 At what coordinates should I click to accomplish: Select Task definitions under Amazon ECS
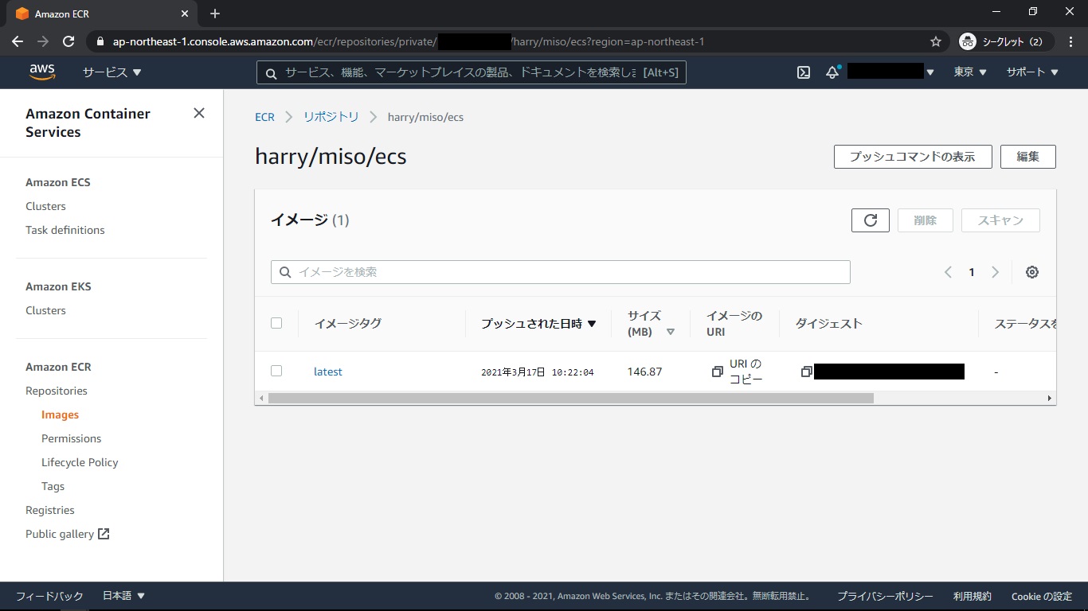pyautogui.click(x=65, y=230)
